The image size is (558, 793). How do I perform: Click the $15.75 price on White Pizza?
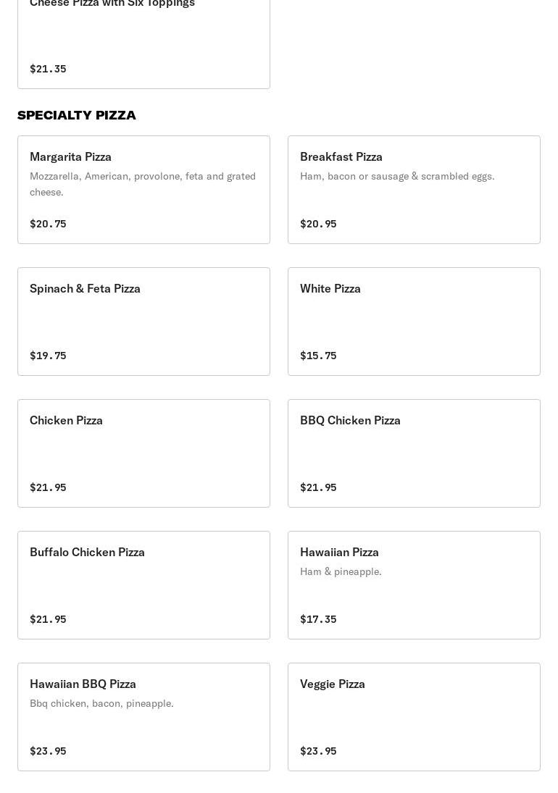318,356
